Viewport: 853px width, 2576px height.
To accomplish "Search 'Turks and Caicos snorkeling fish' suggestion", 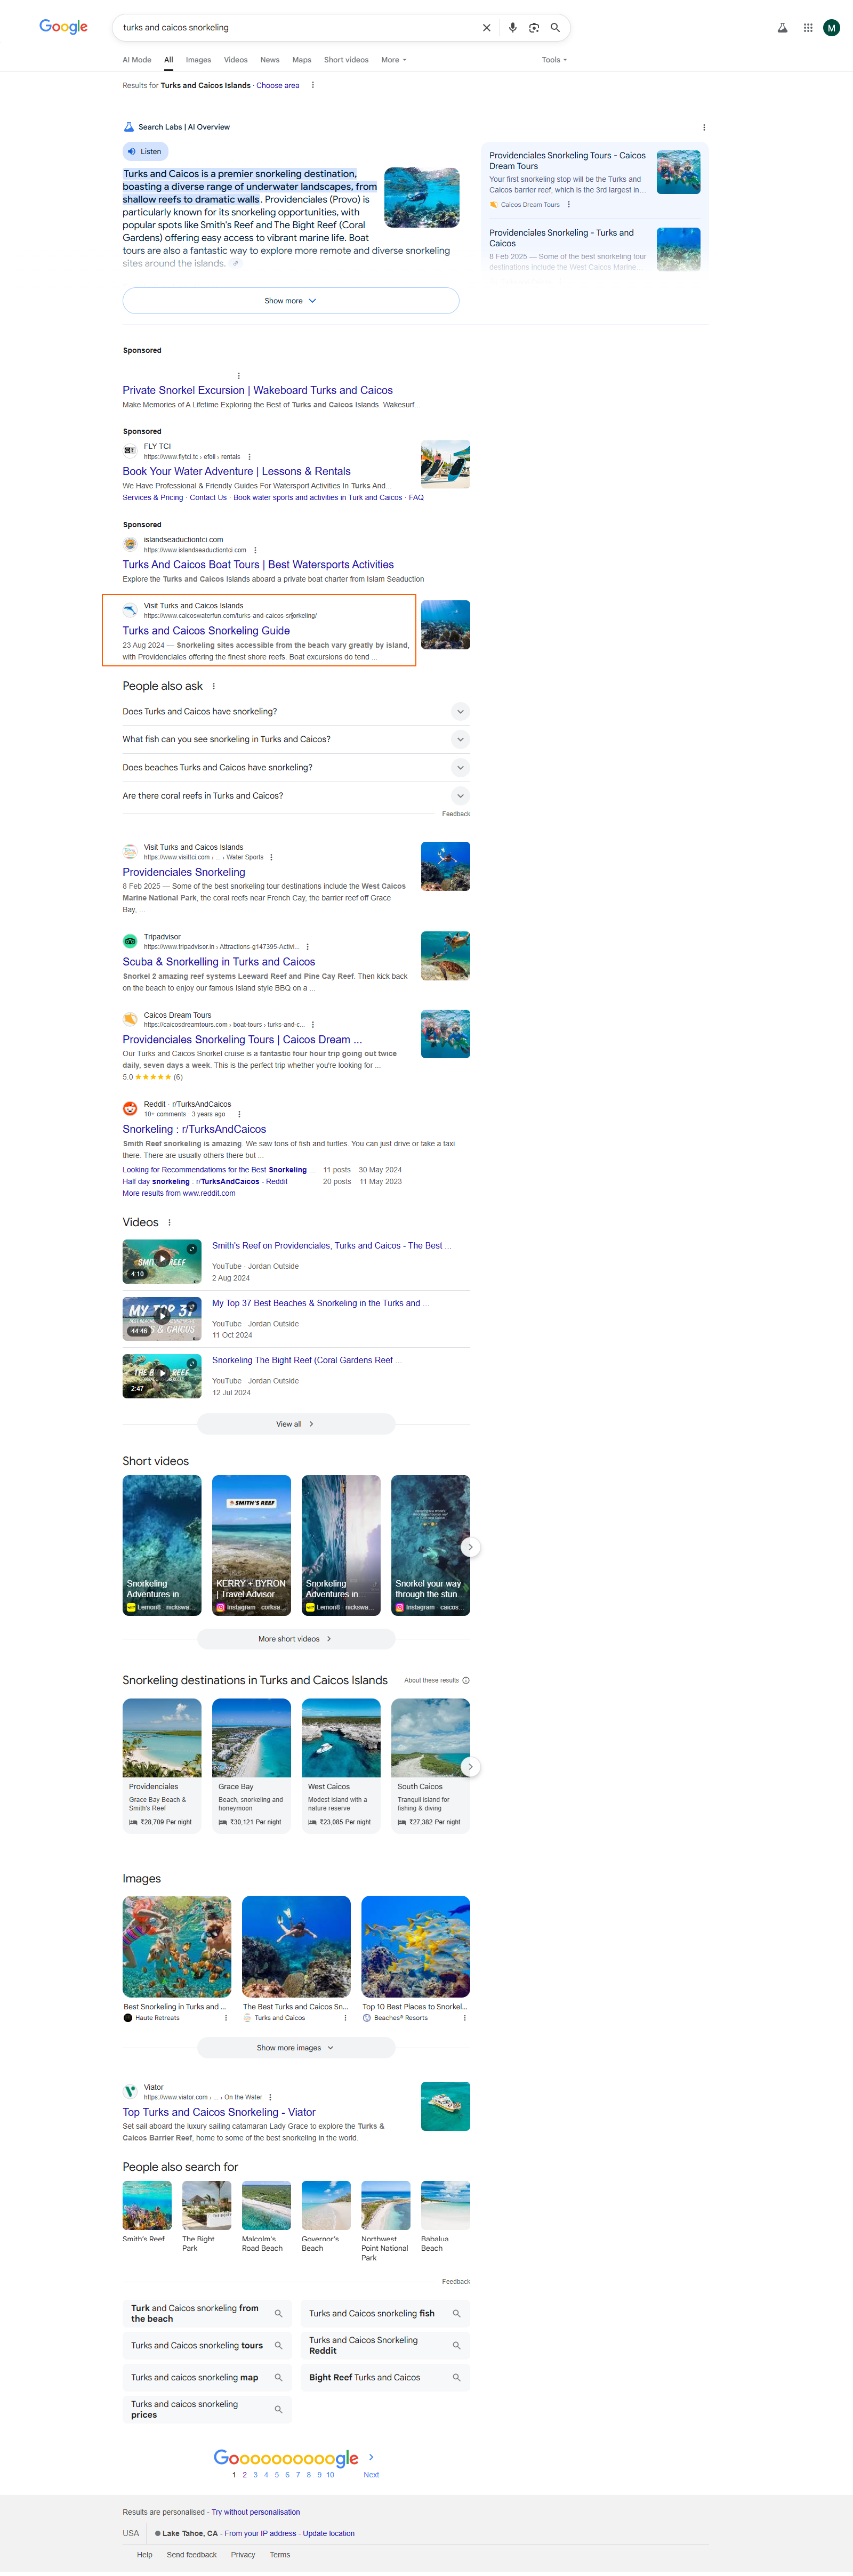I will tap(385, 2314).
